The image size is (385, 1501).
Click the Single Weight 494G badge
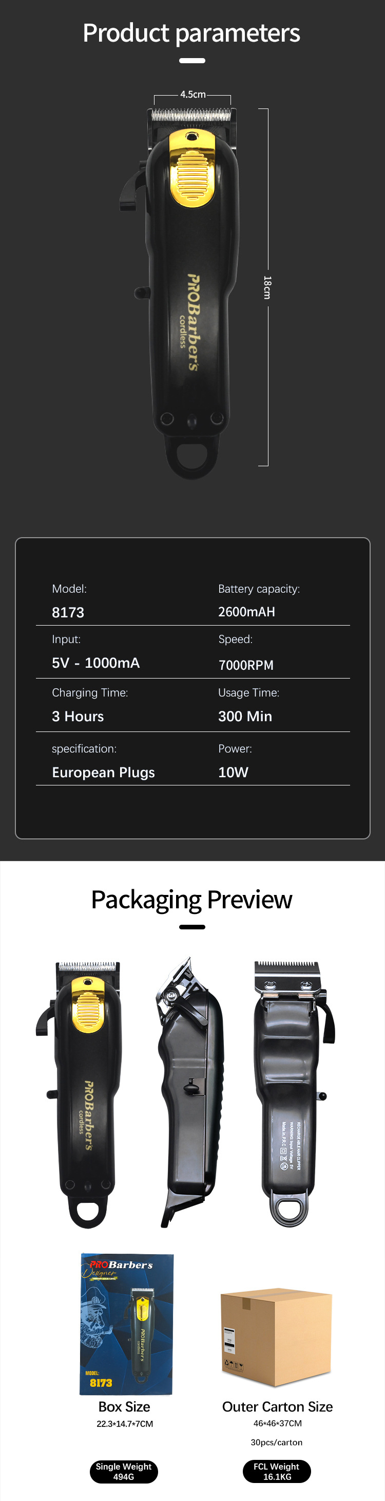pyautogui.click(x=124, y=1471)
